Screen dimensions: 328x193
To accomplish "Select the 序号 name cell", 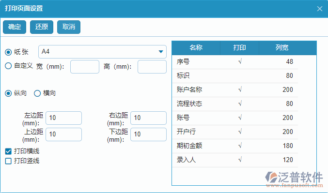I will click(196, 62).
